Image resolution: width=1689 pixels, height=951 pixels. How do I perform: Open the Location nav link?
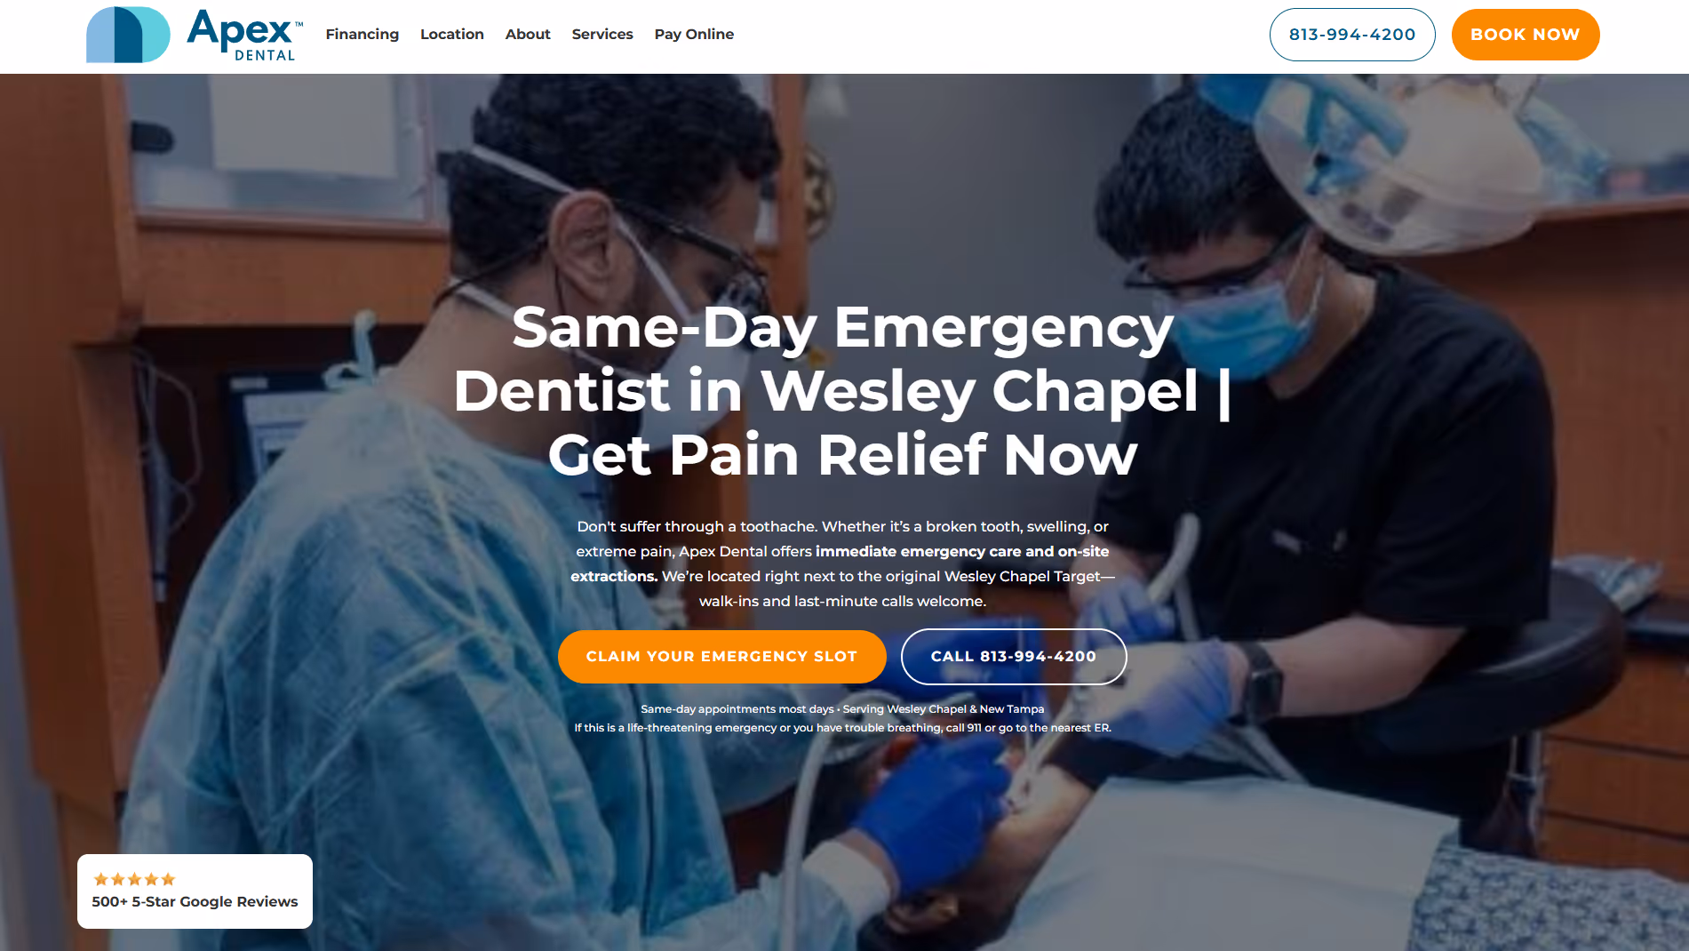451,34
